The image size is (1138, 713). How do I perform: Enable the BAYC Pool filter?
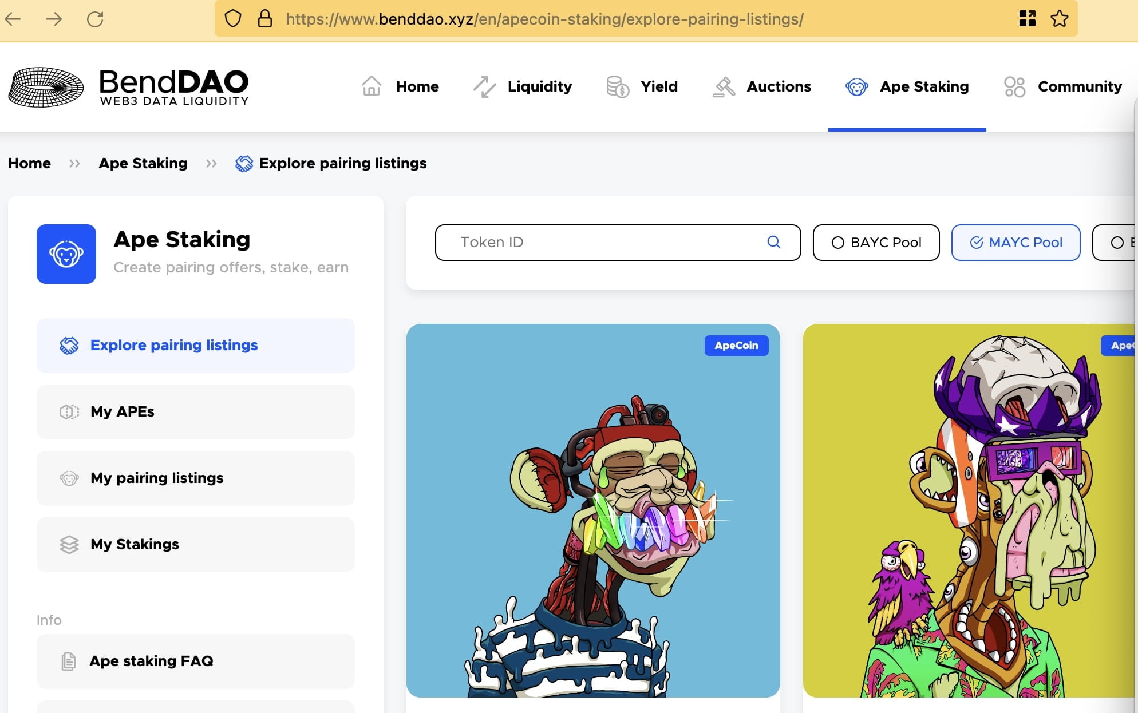876,243
